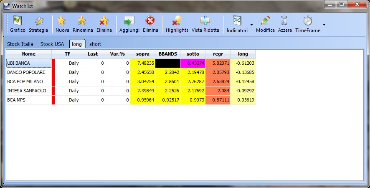
Task: Switch to Vista Ridotta view
Action: point(205,24)
